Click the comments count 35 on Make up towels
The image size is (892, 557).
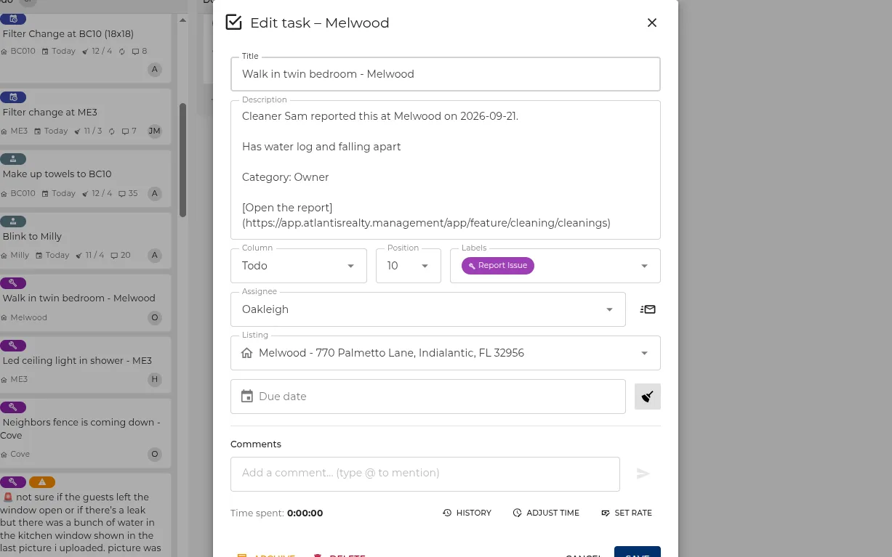pyautogui.click(x=129, y=194)
